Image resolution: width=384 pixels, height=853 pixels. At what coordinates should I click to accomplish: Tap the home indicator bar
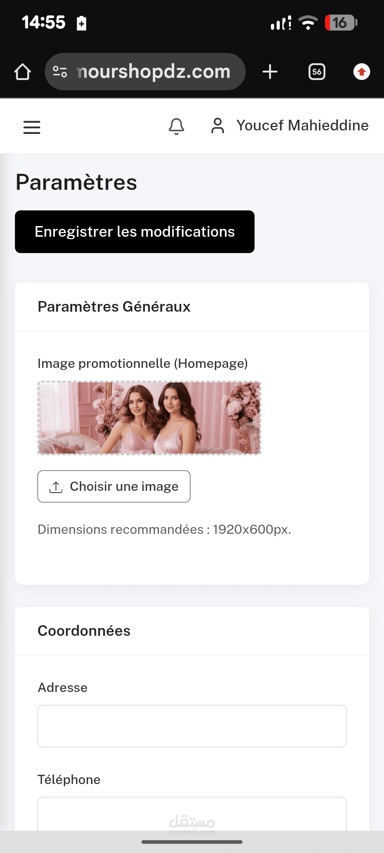click(x=192, y=842)
